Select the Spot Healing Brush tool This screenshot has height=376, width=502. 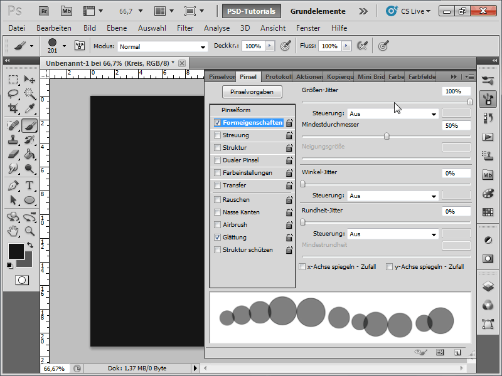click(13, 125)
